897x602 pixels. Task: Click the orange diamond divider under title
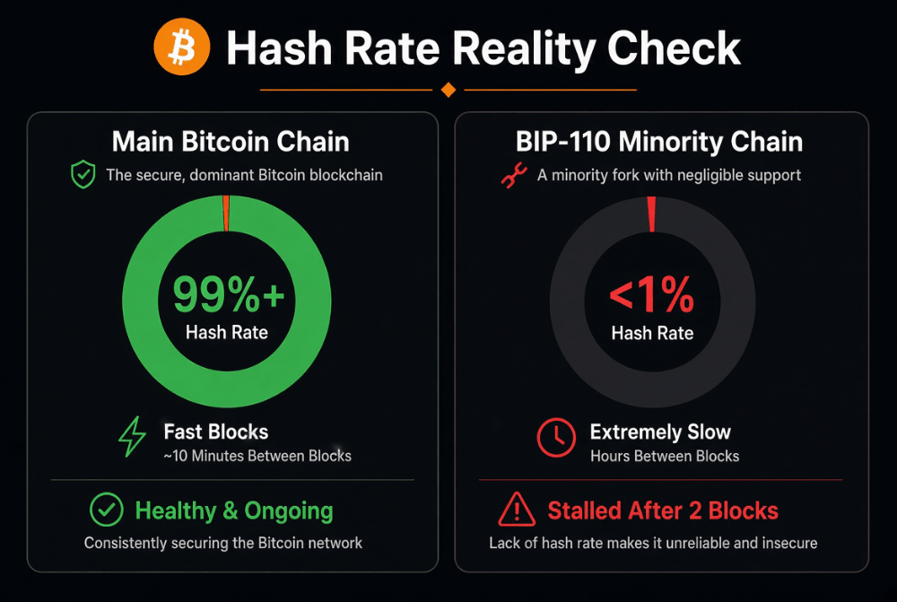coord(448,90)
